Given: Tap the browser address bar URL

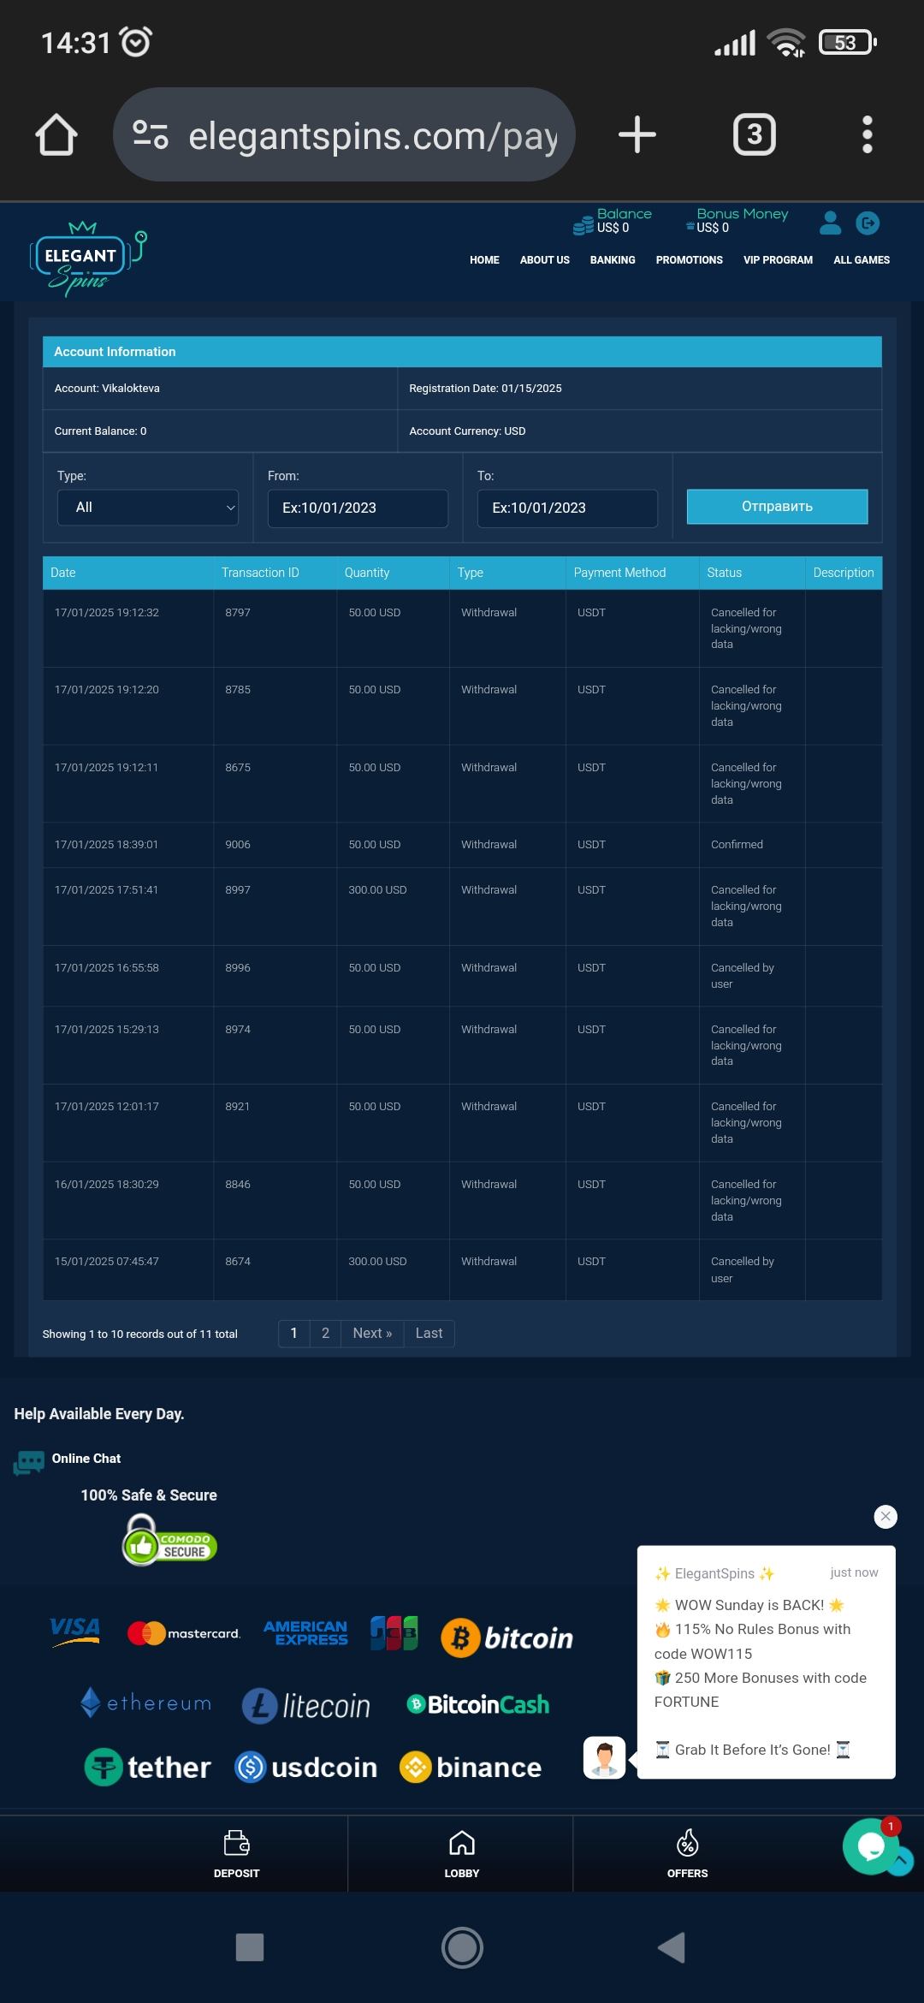Looking at the screenshot, I should click(x=372, y=136).
